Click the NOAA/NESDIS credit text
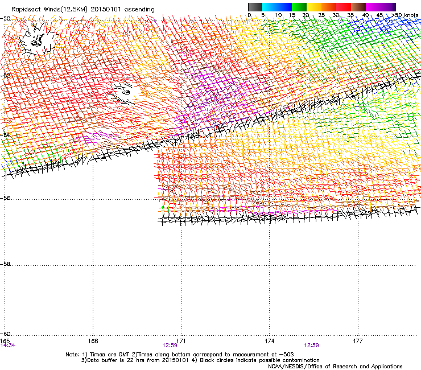The width and height of the screenshot is (421, 370). point(335,366)
